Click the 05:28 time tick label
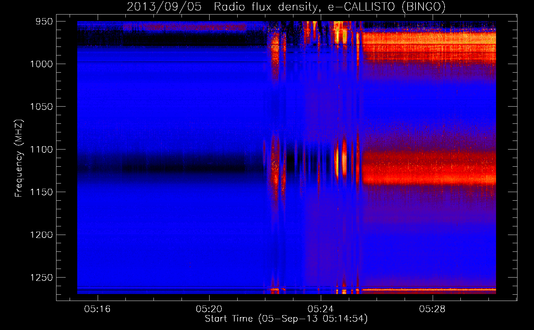This screenshot has width=534, height=330. click(x=432, y=309)
